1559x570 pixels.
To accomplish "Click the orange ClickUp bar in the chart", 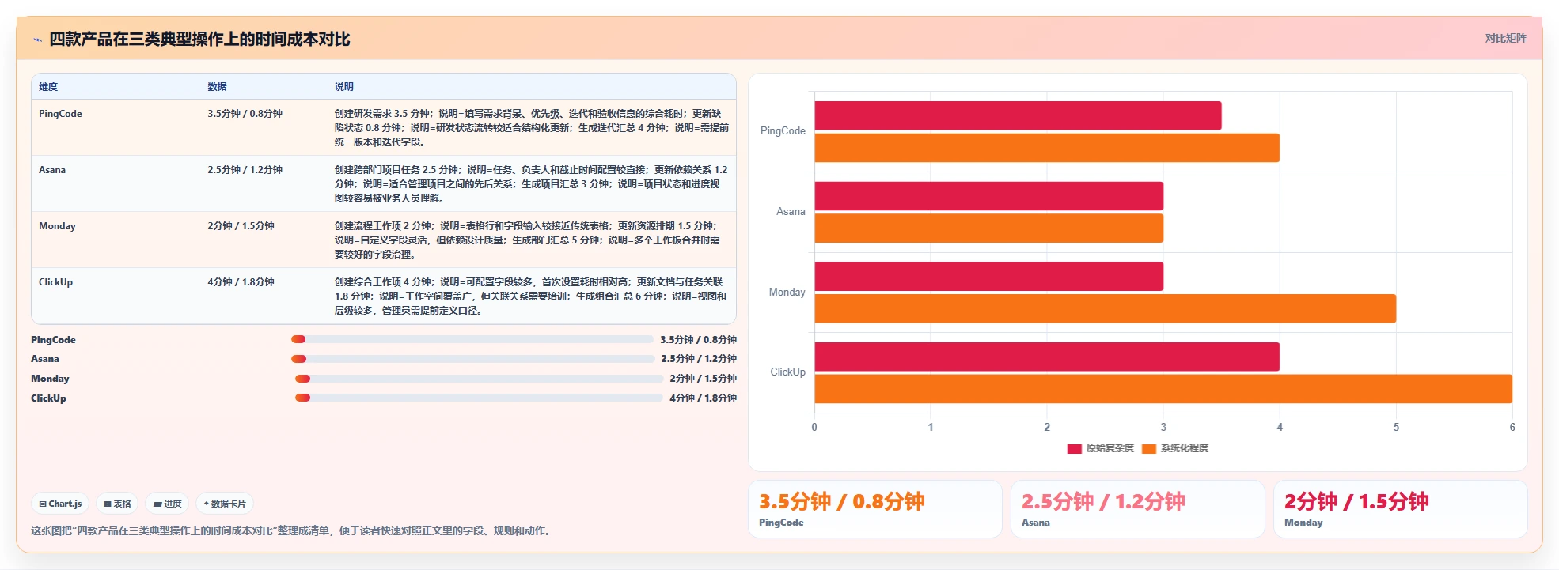I will click(x=1163, y=389).
